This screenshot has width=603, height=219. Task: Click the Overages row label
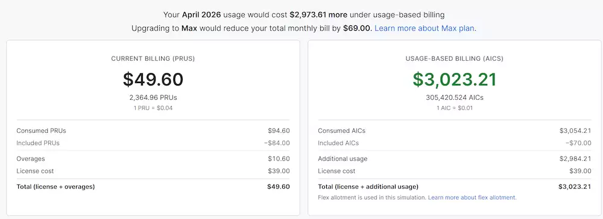click(31, 159)
